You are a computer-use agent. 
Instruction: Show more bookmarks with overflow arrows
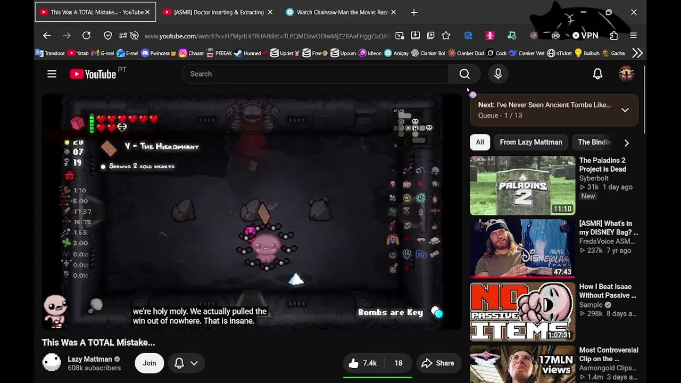637,53
